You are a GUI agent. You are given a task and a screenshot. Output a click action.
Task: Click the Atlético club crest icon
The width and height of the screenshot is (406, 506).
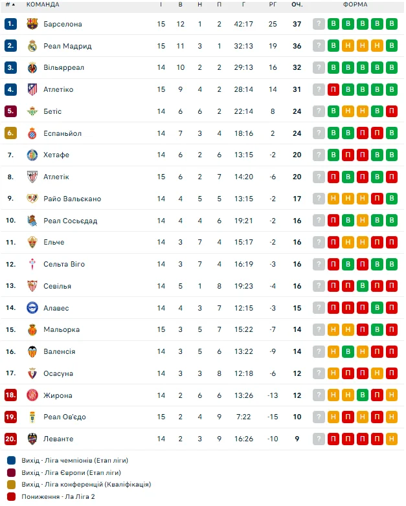pyautogui.click(x=32, y=89)
